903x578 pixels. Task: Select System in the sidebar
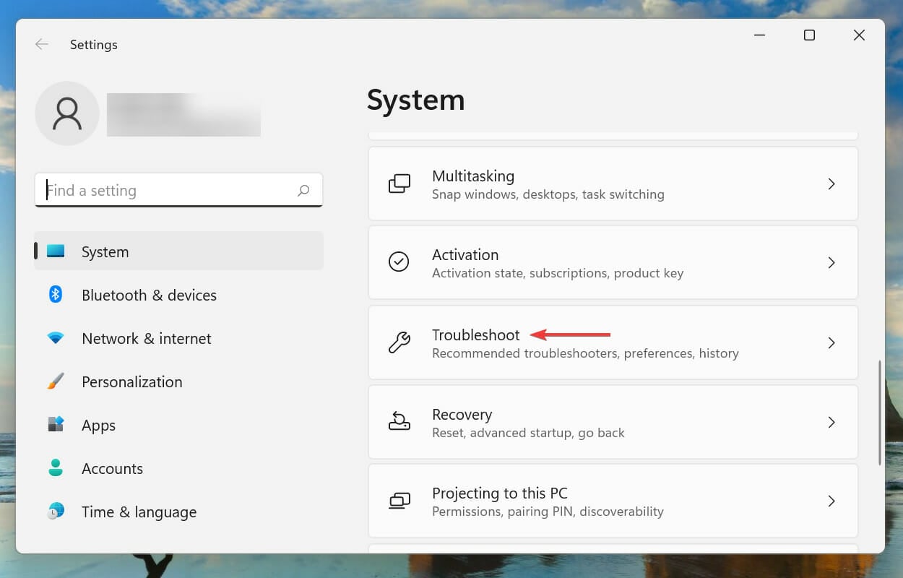pos(178,251)
